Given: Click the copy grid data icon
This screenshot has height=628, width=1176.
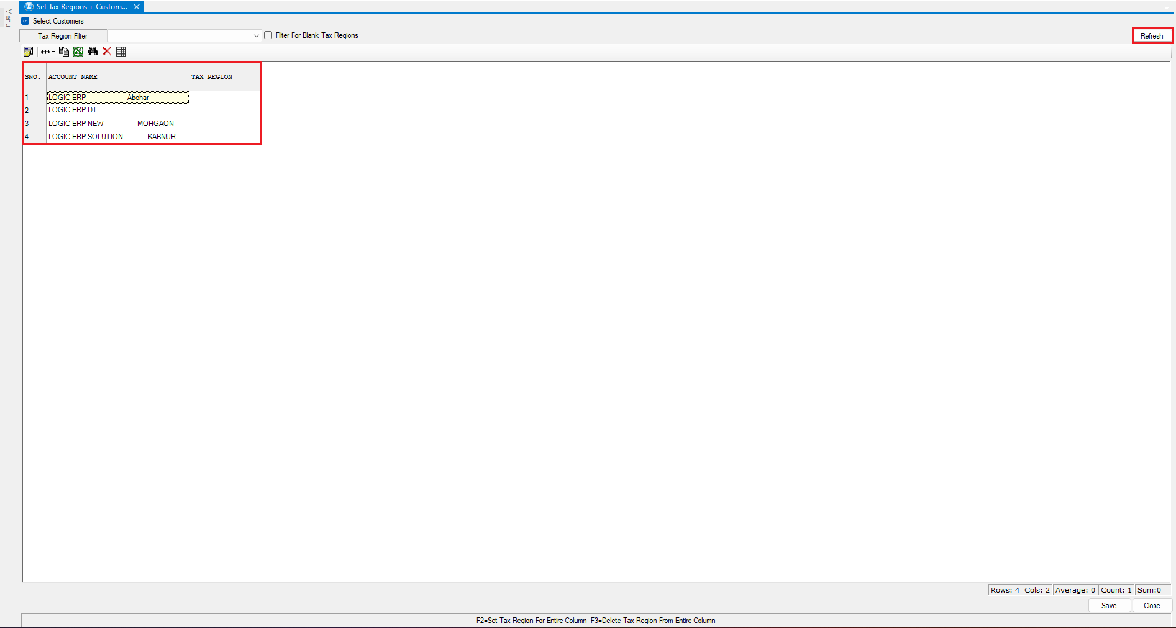Looking at the screenshot, I should (x=64, y=52).
